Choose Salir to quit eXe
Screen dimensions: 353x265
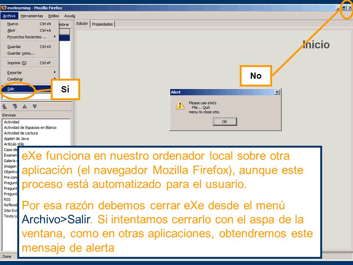[26, 89]
